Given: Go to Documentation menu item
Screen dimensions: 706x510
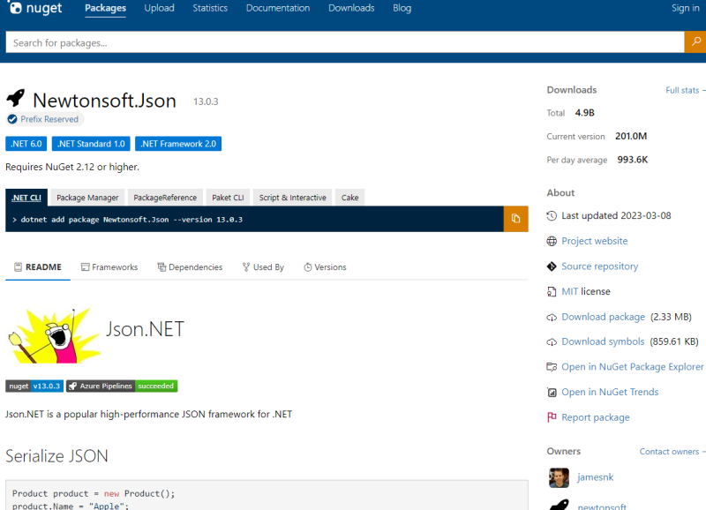Looking at the screenshot, I should [x=278, y=8].
